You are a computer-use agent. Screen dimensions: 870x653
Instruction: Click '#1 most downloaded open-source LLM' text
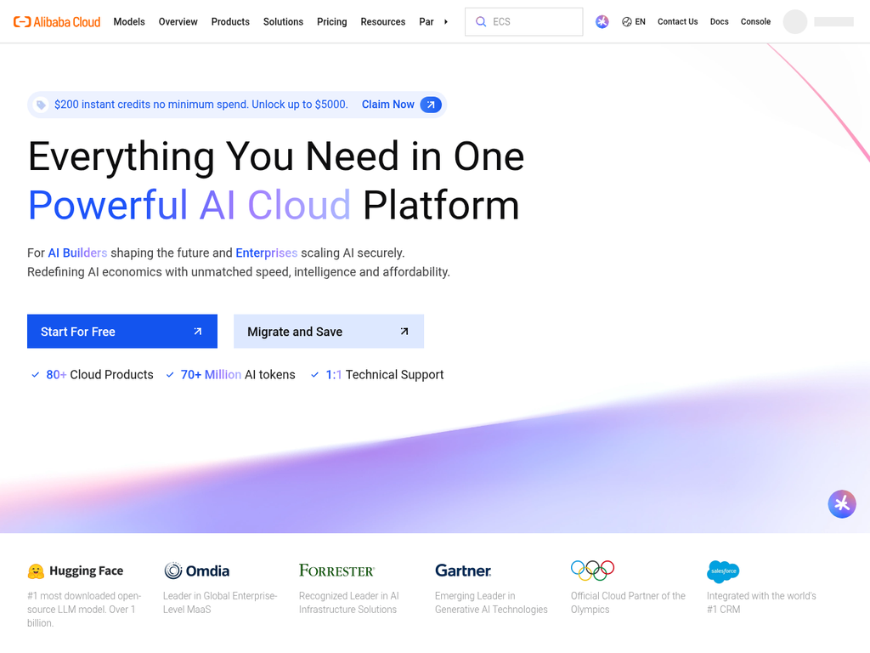pyautogui.click(x=84, y=609)
